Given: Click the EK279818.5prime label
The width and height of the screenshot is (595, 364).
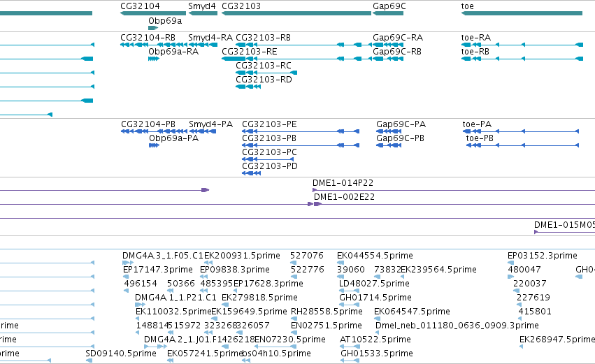Looking at the screenshot, I should [259, 298].
